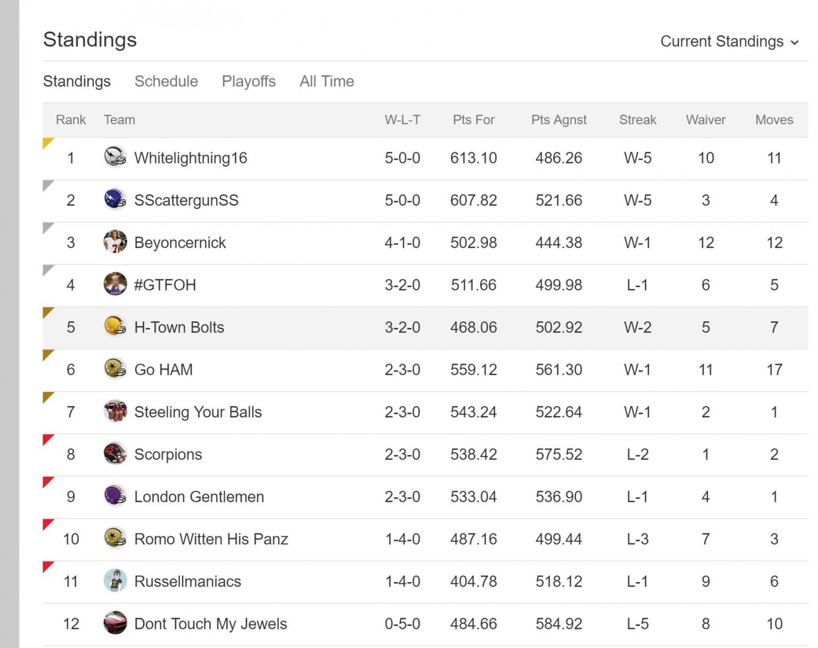The image size is (818, 648).
Task: Open Current Standings dropdown
Action: pos(729,42)
